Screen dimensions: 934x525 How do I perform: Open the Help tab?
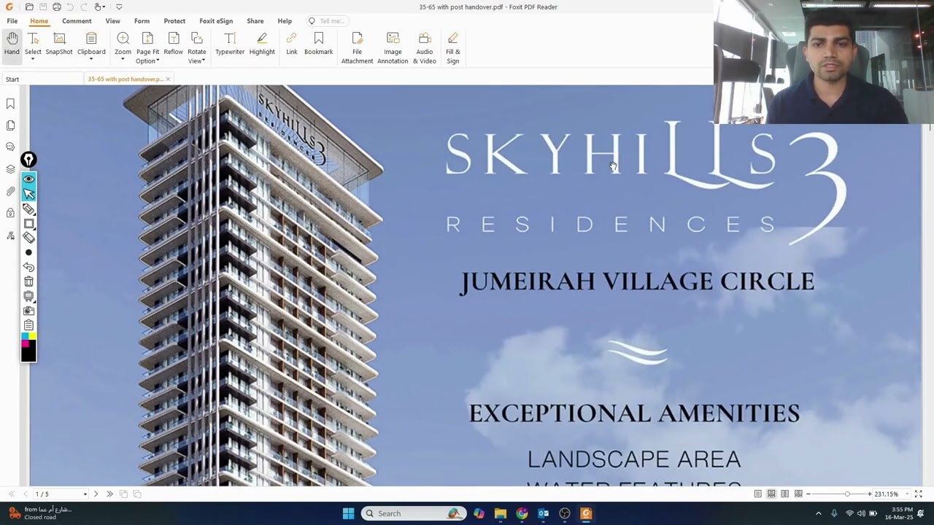285,21
